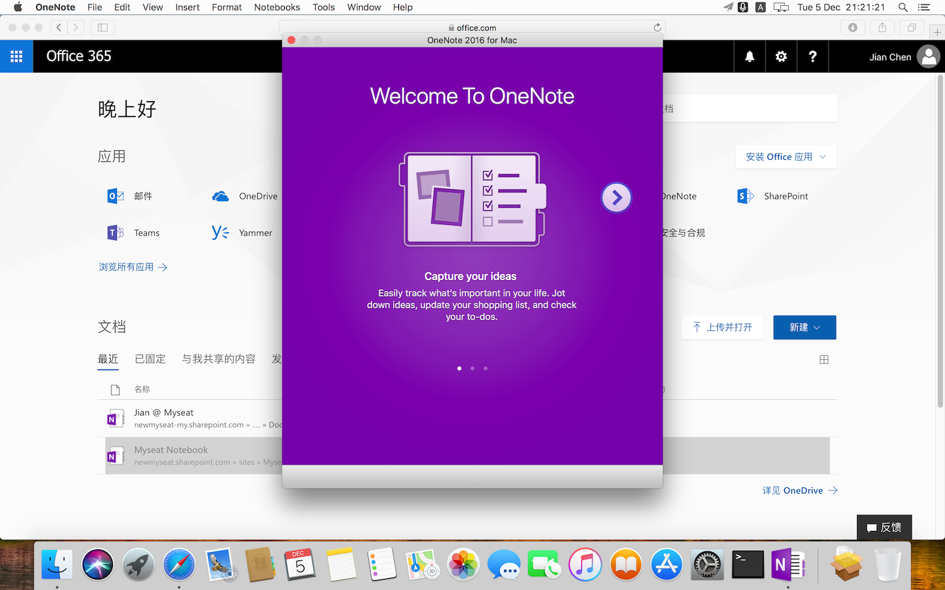Open a new Safari tab with plus
The image size is (945, 590).
(x=937, y=32)
